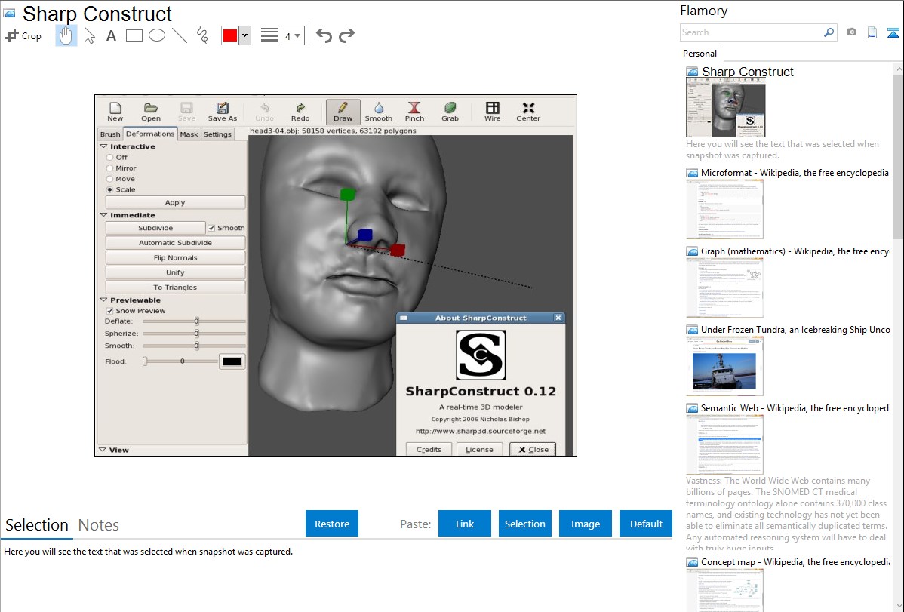Open the Deformations tab
904x612 pixels.
[150, 134]
